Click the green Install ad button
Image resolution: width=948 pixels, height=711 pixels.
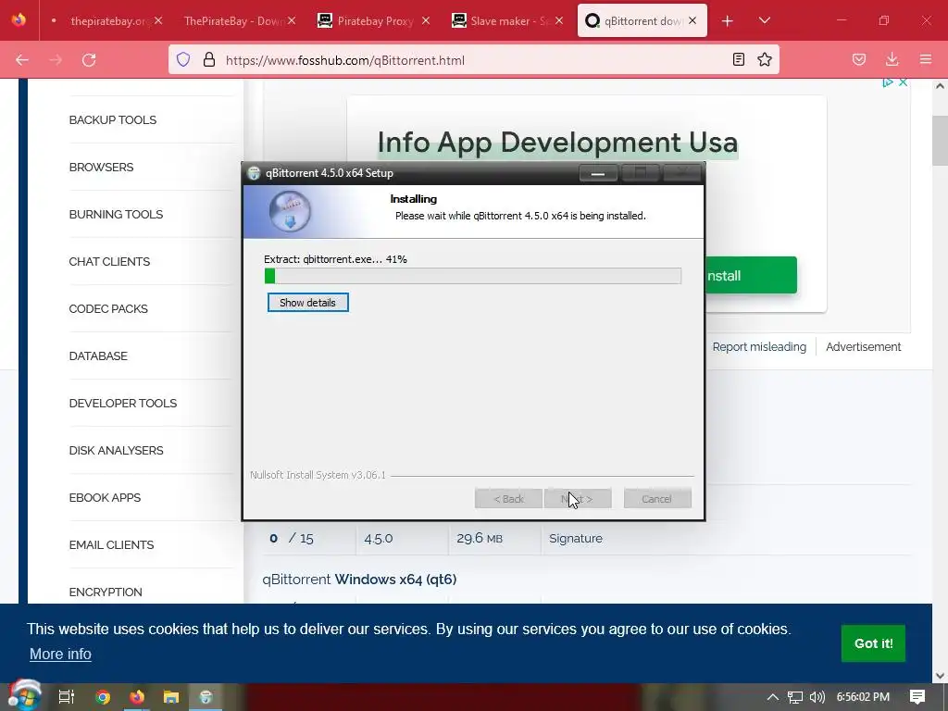[x=751, y=275]
